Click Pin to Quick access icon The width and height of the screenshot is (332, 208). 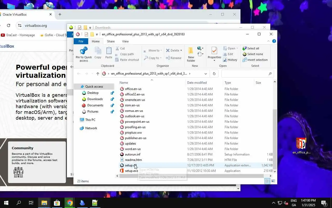coord(84,54)
